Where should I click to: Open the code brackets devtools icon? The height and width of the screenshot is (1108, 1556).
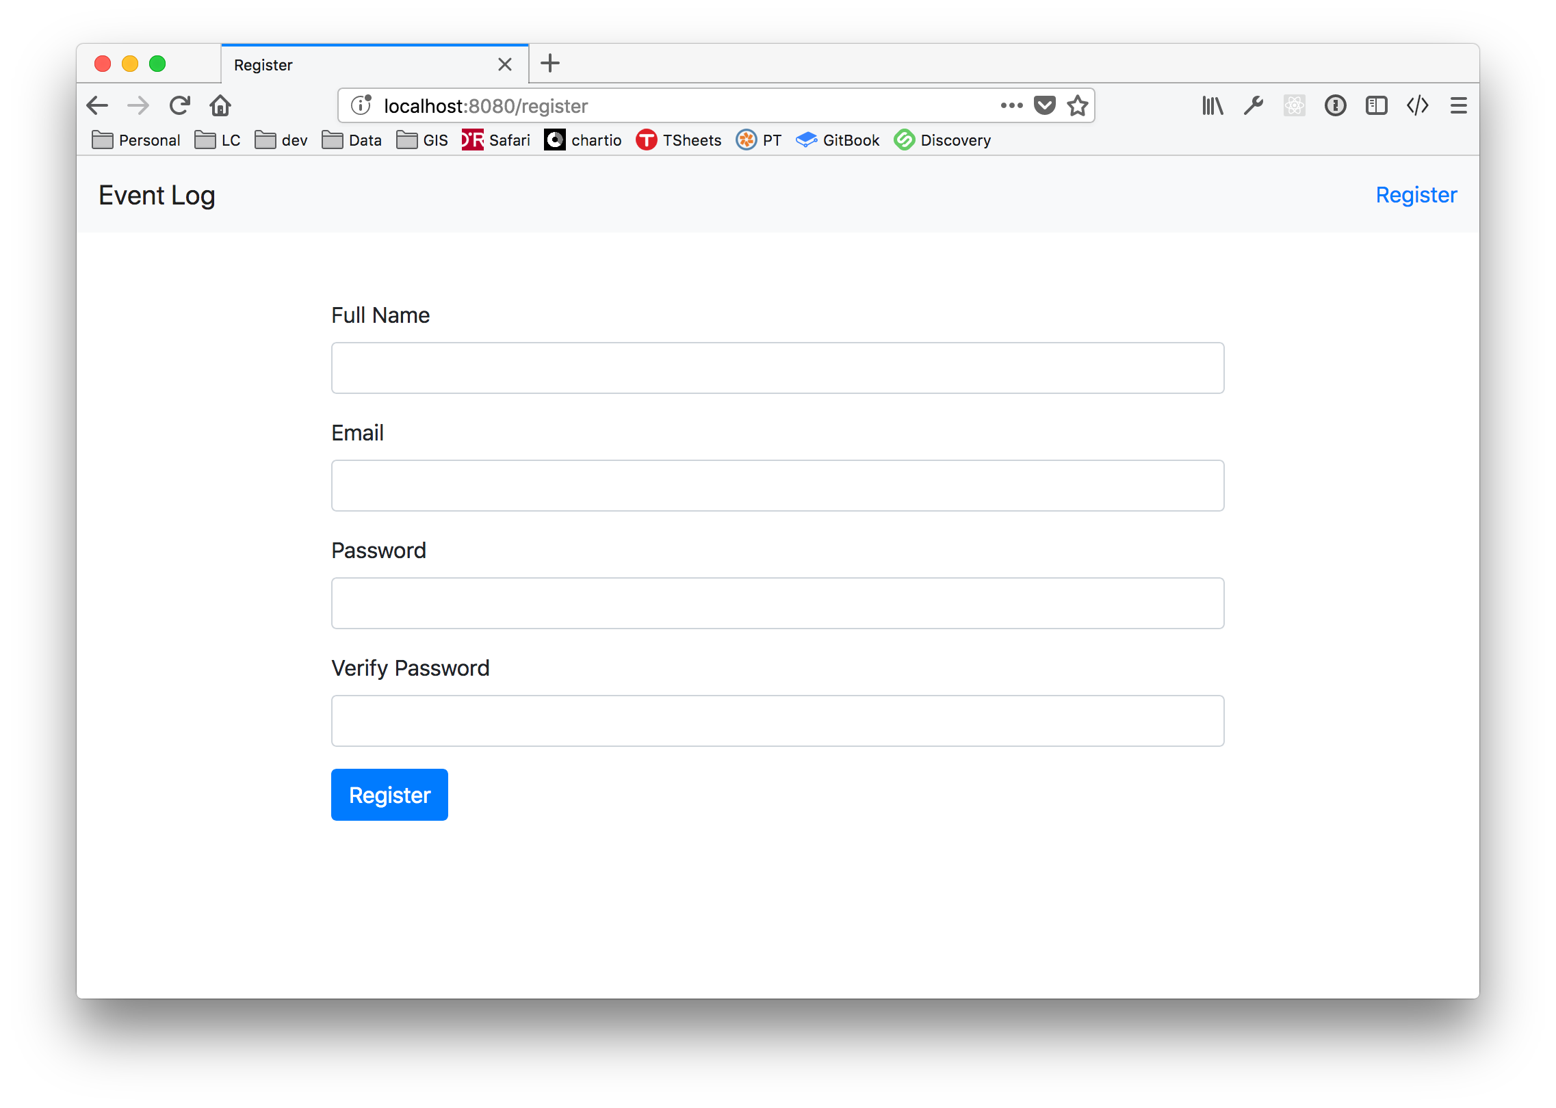click(x=1417, y=105)
